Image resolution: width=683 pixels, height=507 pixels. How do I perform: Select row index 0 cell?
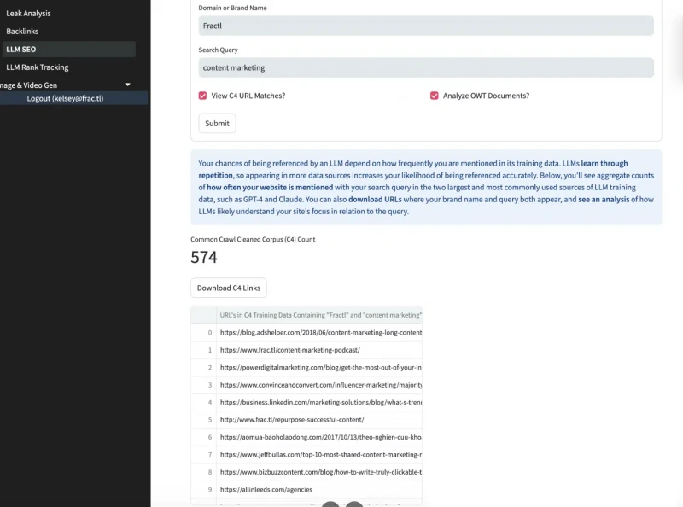[204, 333]
